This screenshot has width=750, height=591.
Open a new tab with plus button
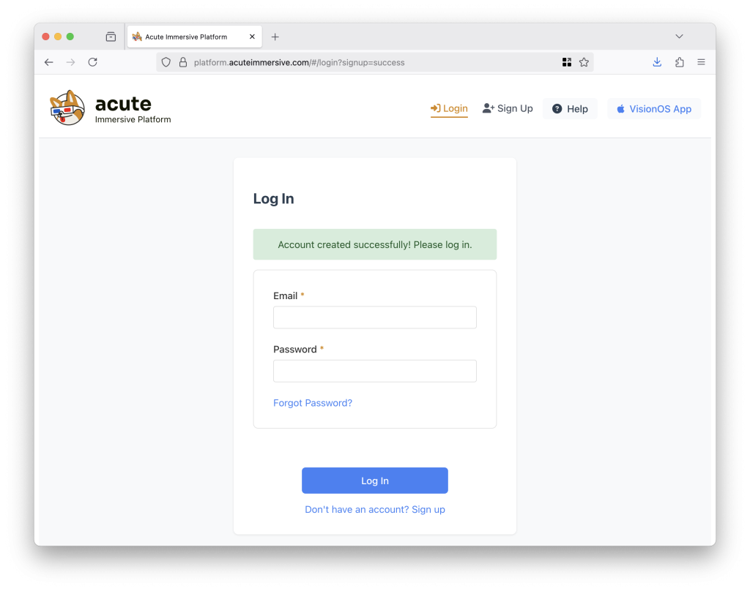point(275,37)
